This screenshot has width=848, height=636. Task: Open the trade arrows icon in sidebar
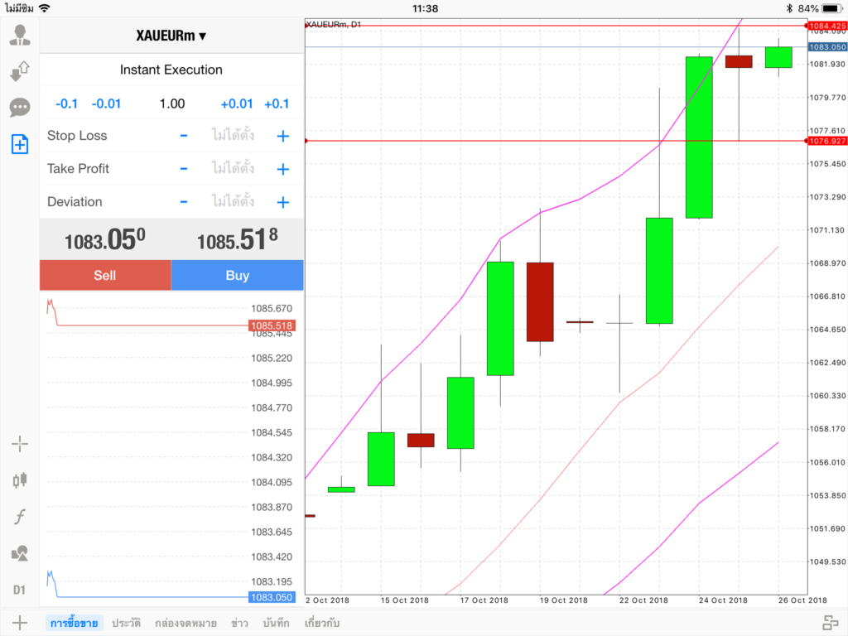19,71
